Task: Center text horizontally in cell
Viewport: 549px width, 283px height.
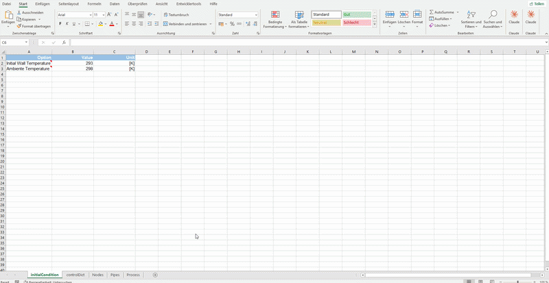Action: click(x=134, y=24)
